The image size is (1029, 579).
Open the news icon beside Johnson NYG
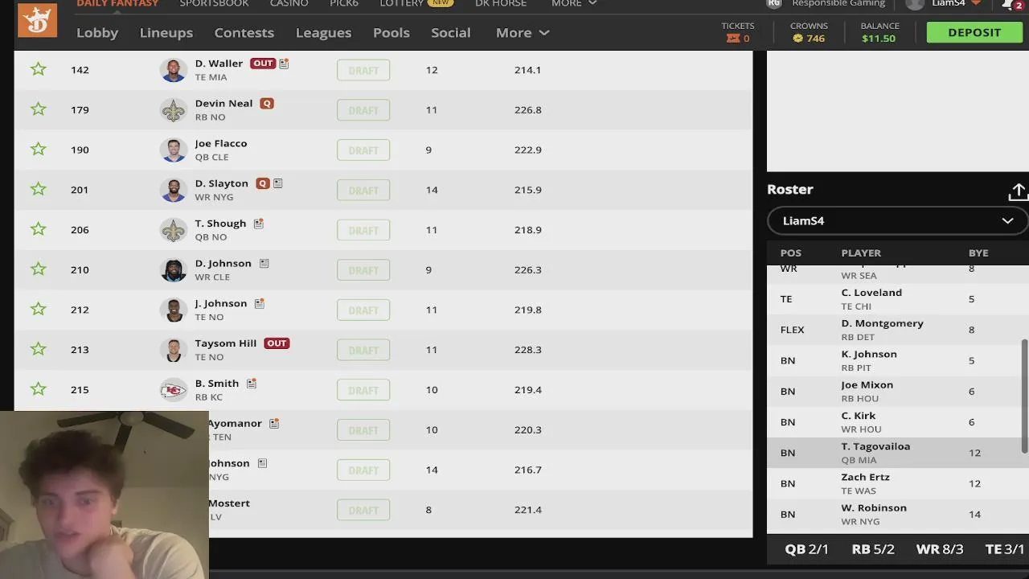click(x=261, y=463)
